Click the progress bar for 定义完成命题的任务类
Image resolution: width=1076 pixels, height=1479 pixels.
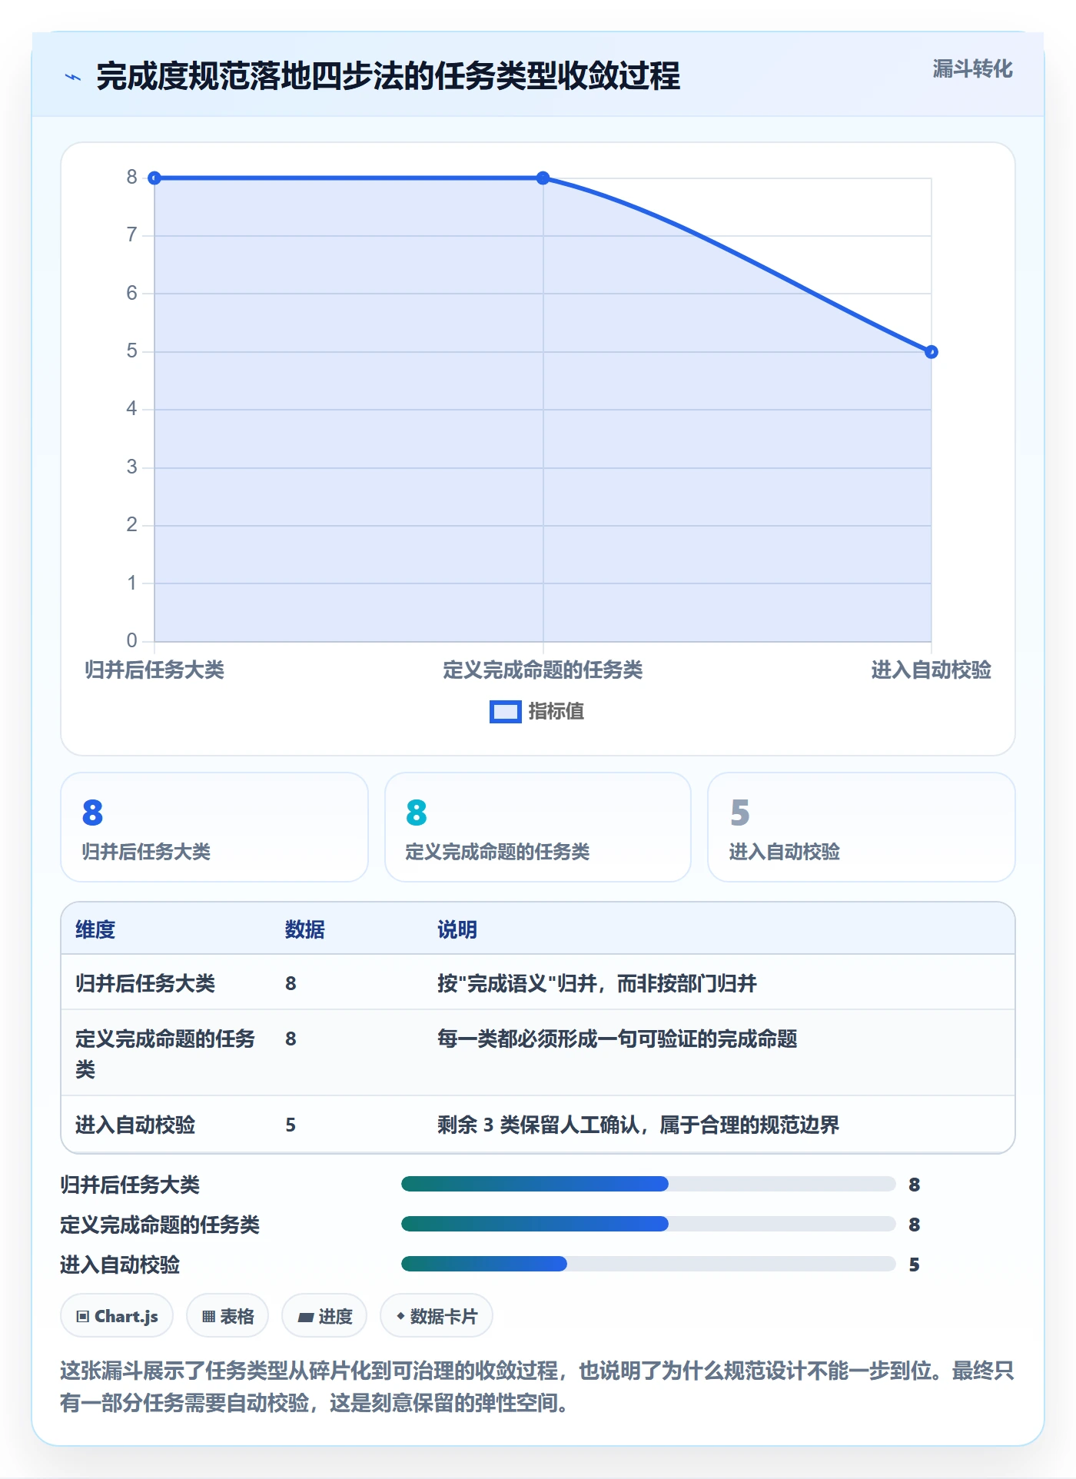[x=649, y=1224]
